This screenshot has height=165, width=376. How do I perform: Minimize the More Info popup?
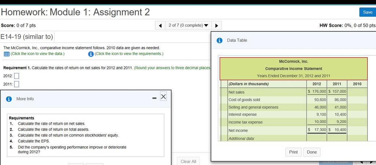(x=155, y=98)
